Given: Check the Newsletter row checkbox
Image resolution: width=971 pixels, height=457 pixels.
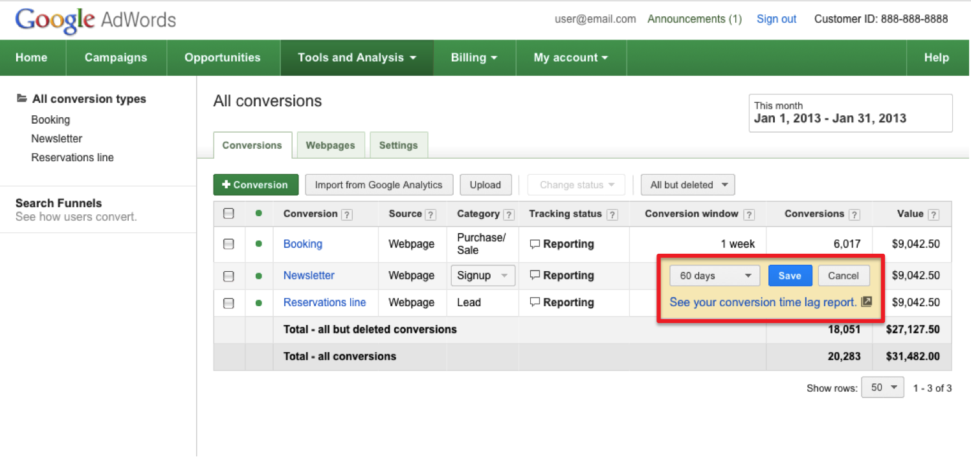Looking at the screenshot, I should (229, 276).
